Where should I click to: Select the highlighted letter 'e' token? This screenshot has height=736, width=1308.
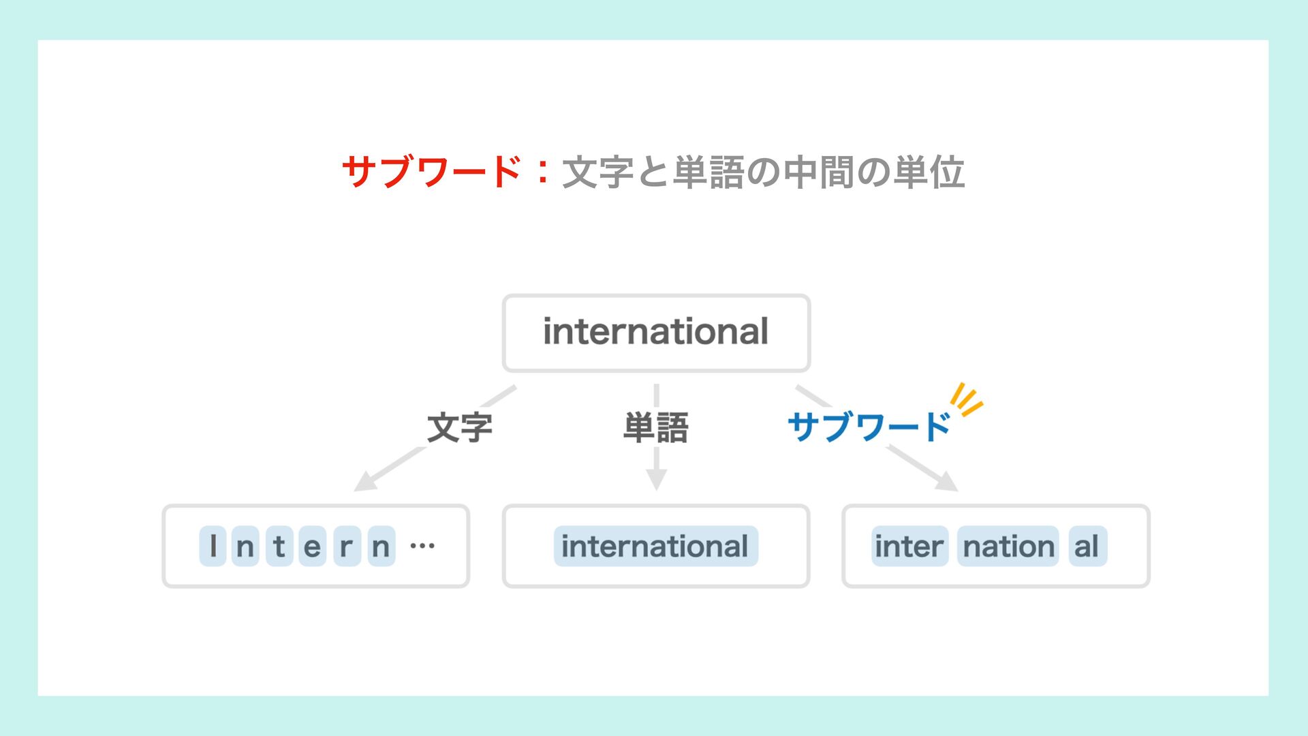coord(312,546)
